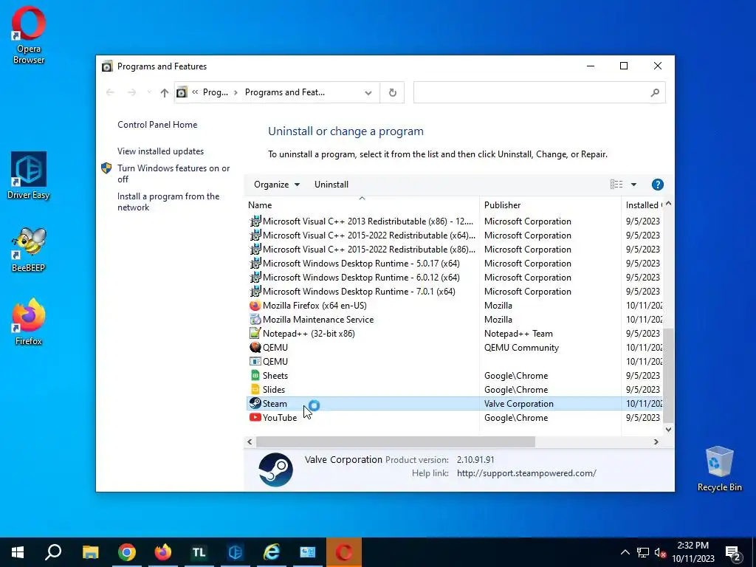This screenshot has height=567, width=756.
Task: Open the Opera Browser desktop shortcut
Action: [x=29, y=35]
